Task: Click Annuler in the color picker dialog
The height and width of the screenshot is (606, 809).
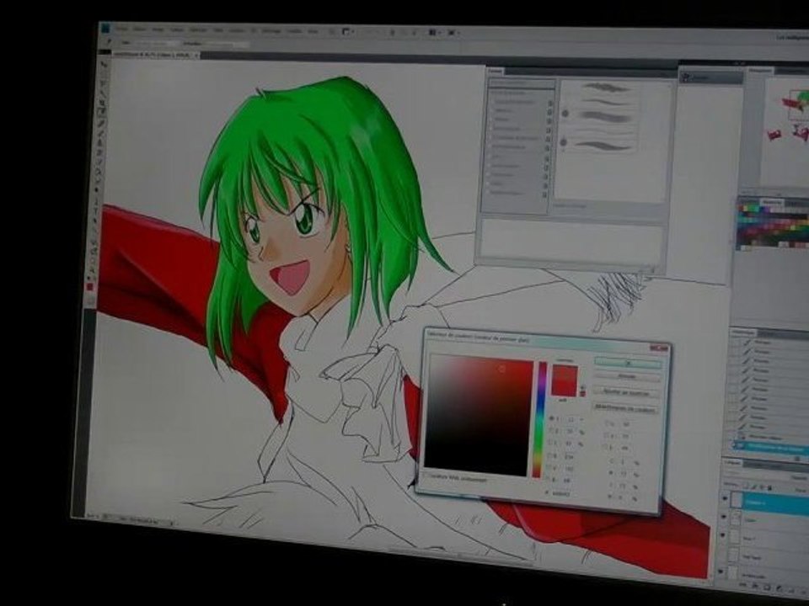Action: (x=627, y=377)
